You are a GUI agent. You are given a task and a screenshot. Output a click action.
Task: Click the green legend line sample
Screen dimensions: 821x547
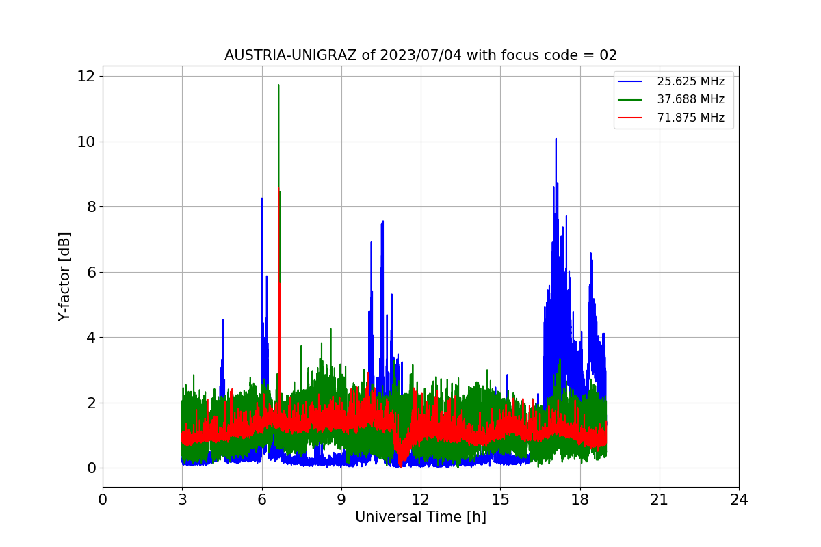631,100
